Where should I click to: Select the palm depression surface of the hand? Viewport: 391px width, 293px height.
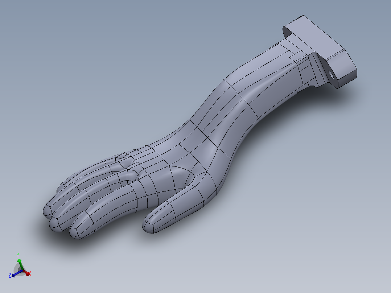point(181,178)
